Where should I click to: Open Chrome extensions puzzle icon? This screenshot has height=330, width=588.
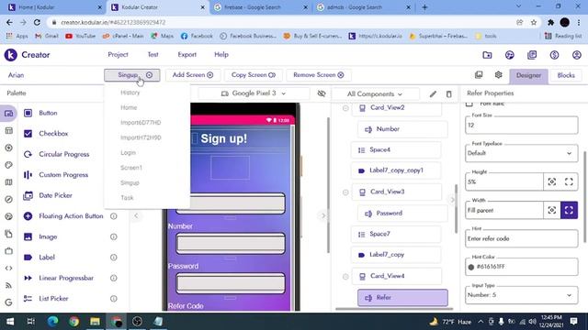pos(550,22)
